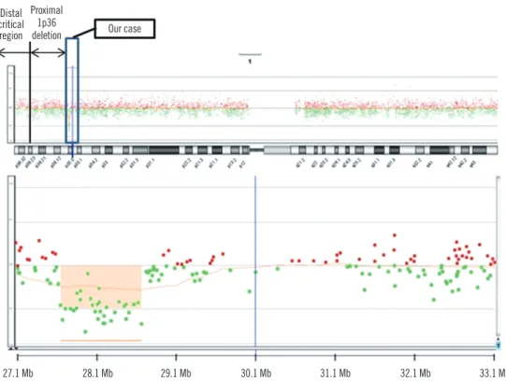This screenshot has height=382, width=506.
Task: Click the q41 band label
Action: pos(429,164)
